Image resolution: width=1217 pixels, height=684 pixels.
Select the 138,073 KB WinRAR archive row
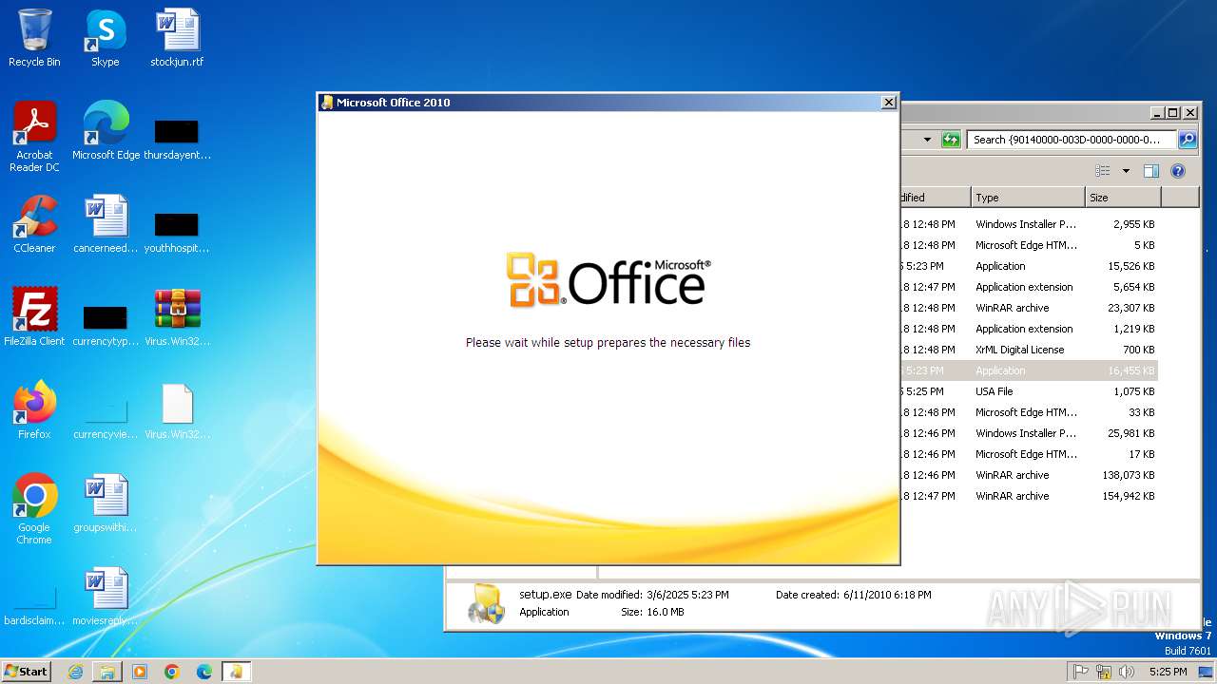click(x=1028, y=475)
